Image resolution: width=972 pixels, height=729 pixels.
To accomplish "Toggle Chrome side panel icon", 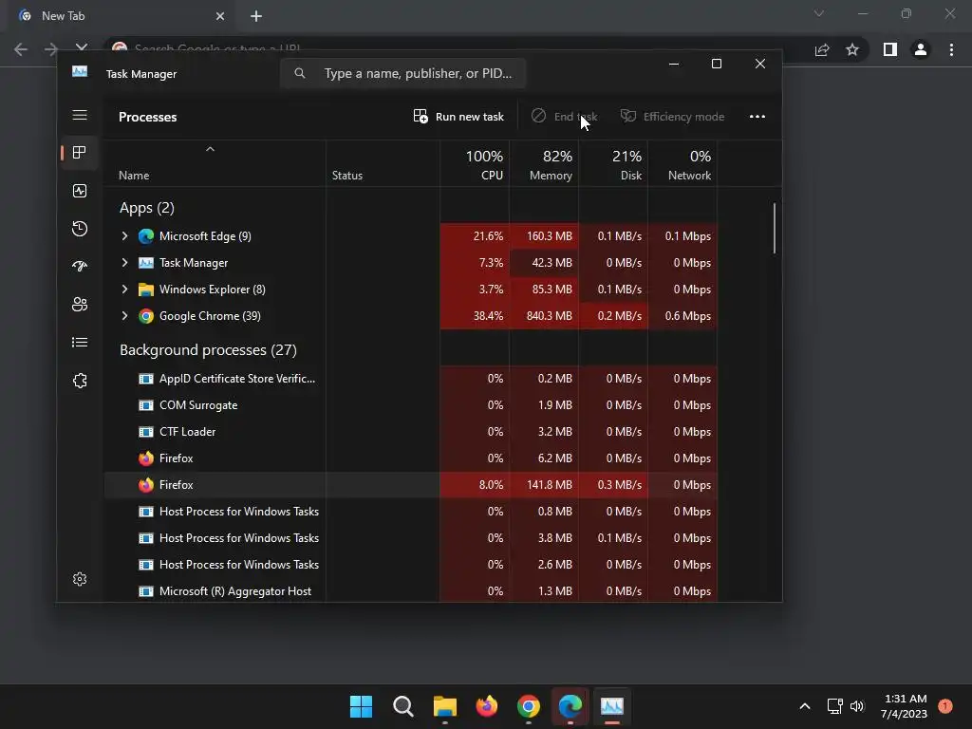I will point(890,49).
